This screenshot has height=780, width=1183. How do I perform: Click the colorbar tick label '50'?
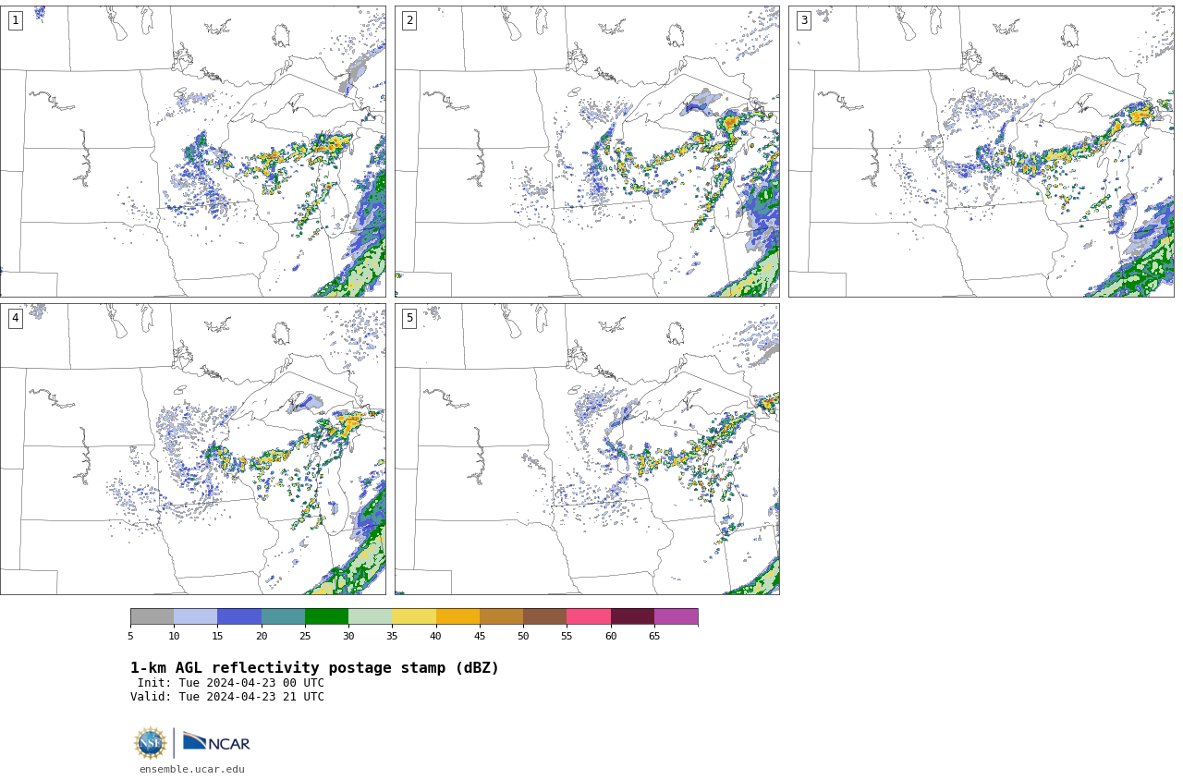pos(523,636)
